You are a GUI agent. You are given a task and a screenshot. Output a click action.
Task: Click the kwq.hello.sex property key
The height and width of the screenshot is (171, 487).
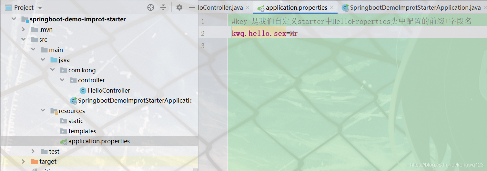(259, 34)
